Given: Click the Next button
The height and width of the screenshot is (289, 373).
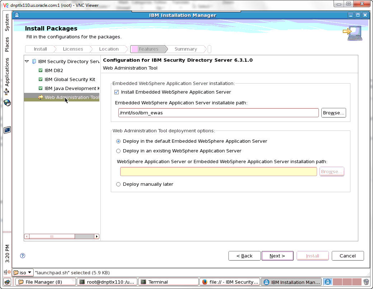Looking at the screenshot, I should 277,256.
